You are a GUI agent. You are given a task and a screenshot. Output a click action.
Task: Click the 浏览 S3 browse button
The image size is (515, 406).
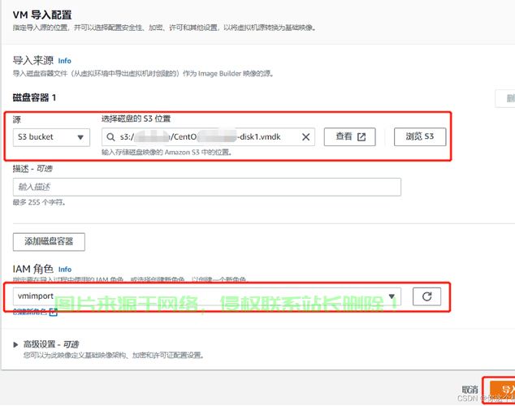[420, 136]
